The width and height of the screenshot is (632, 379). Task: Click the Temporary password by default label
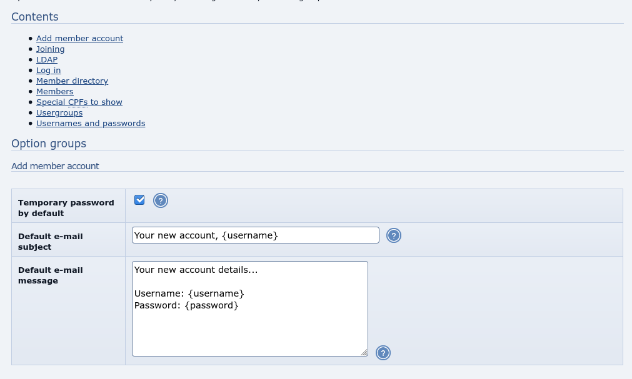[66, 207]
